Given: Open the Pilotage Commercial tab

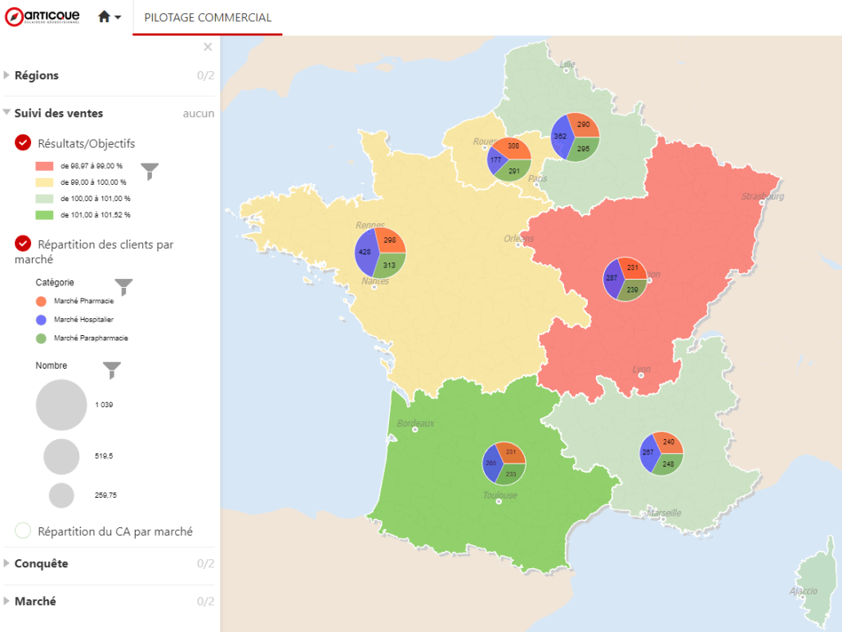Looking at the screenshot, I should pos(208,18).
